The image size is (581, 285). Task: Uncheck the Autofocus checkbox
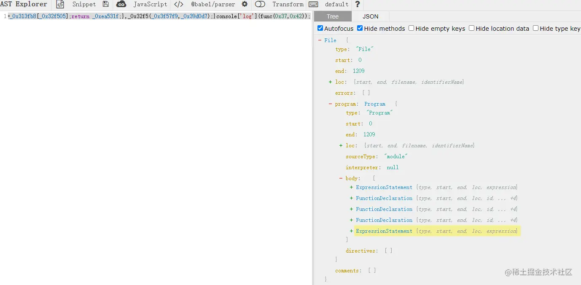tap(320, 28)
